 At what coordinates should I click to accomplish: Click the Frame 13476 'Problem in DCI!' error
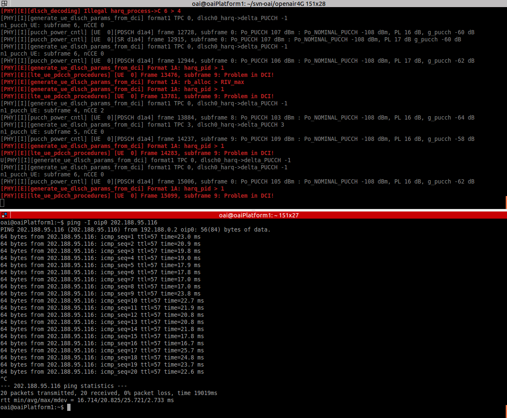(x=137, y=75)
